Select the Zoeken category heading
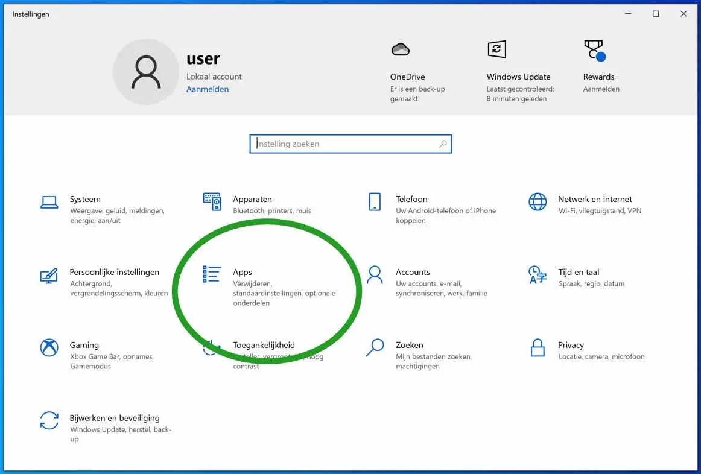Screen dimensions: 701x474 coord(409,345)
